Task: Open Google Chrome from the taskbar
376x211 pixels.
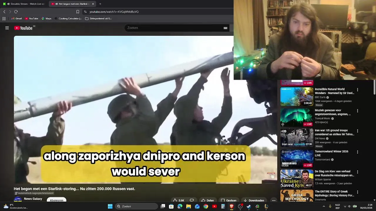Action: [206, 206]
